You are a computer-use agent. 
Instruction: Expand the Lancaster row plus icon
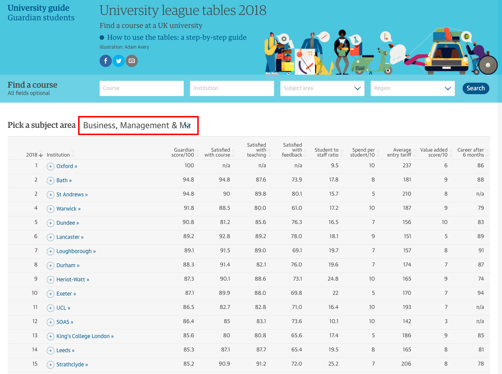51,237
